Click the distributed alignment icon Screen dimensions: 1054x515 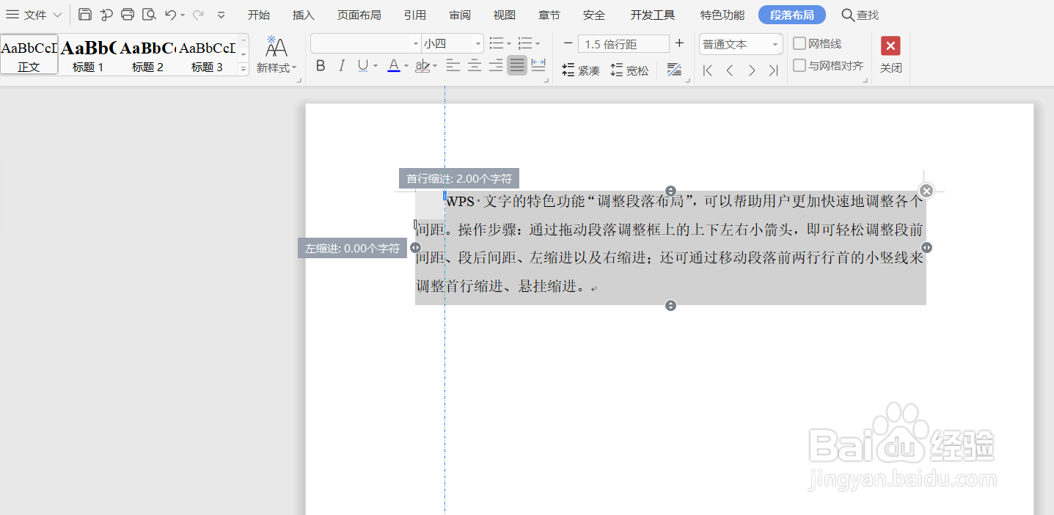pos(538,66)
